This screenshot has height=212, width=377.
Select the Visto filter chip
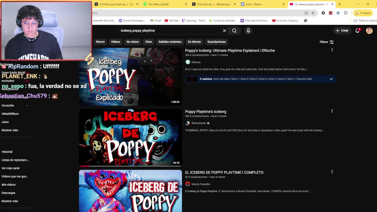coord(148,42)
